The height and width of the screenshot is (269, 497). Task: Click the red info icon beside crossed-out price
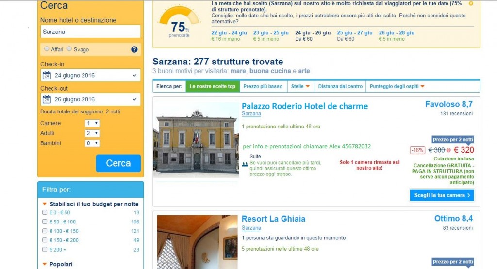448,150
